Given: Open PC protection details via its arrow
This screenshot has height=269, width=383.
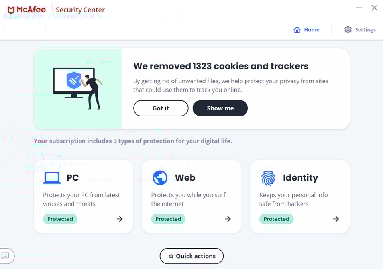Looking at the screenshot, I should pos(119,219).
